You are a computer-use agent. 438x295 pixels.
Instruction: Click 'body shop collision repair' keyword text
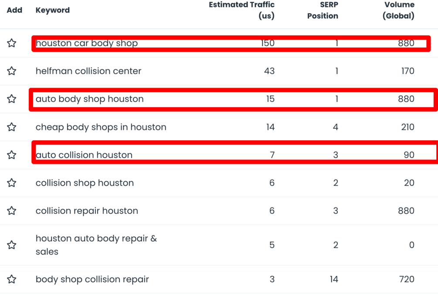[x=92, y=279]
